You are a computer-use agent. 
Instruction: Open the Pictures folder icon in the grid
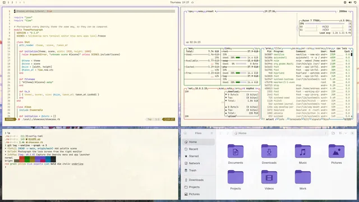(x=337, y=151)
